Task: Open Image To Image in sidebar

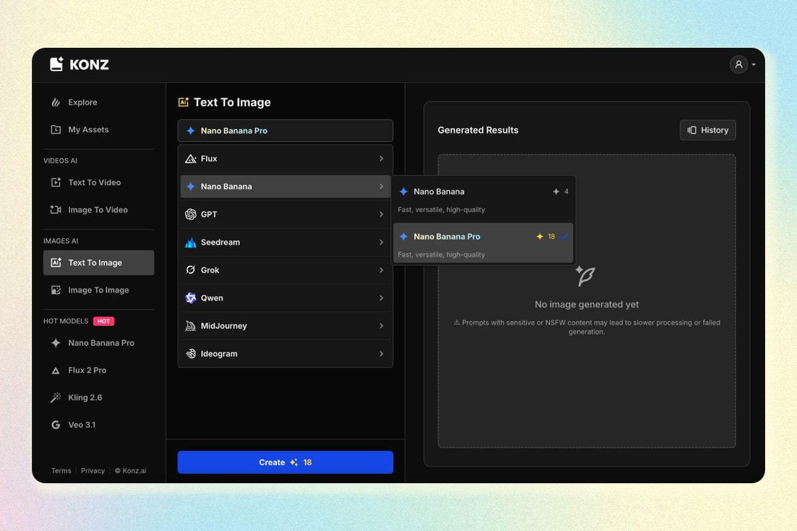Action: [98, 290]
